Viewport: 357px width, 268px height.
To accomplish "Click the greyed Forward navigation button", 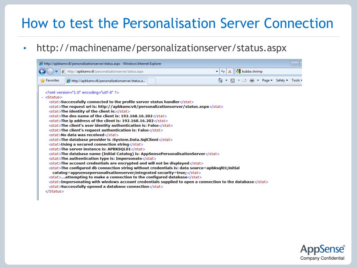I will pyautogui.click(x=50, y=71).
